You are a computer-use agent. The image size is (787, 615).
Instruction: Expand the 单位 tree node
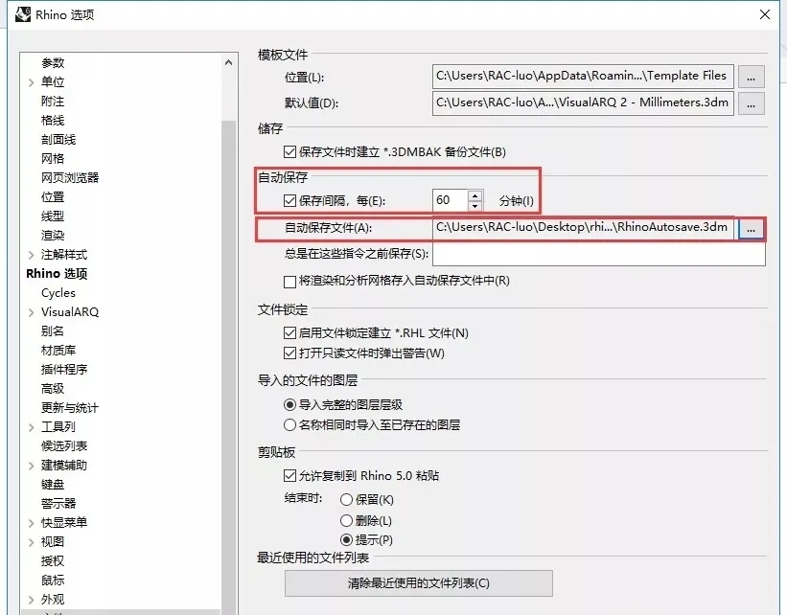click(32, 82)
